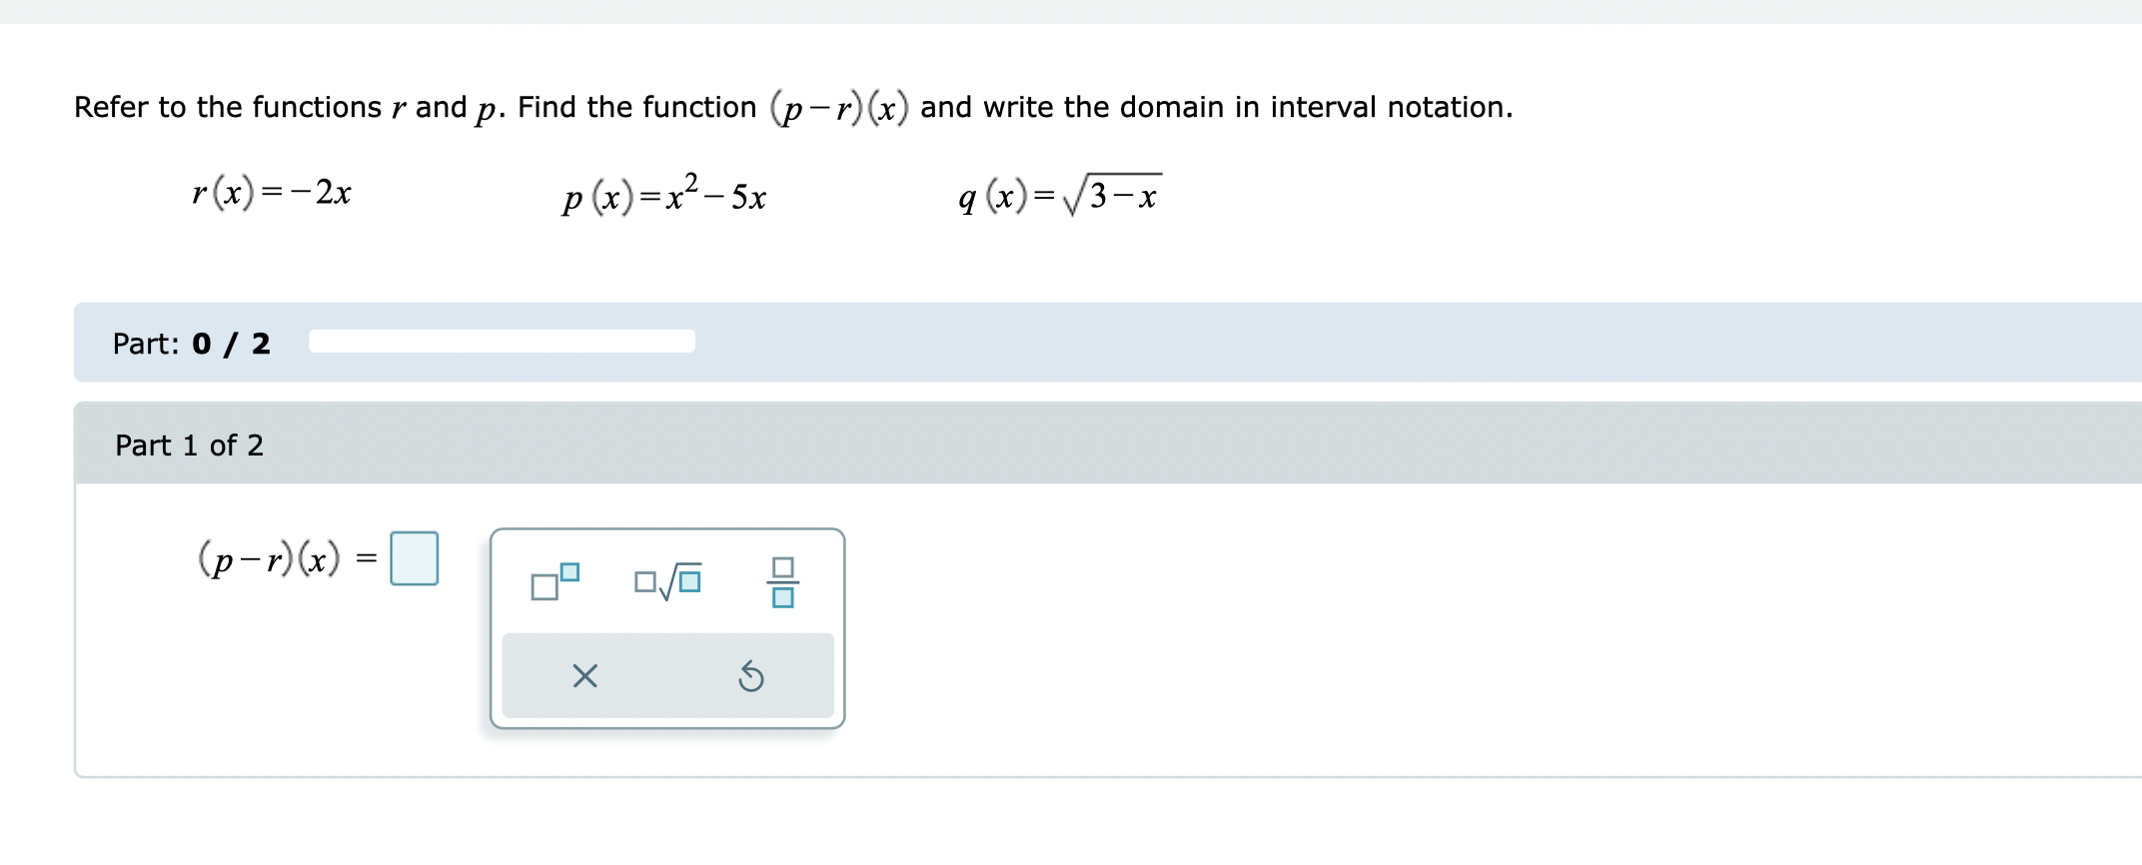The width and height of the screenshot is (2142, 865).
Task: Click the problem instruction text at the top
Action: (x=792, y=106)
